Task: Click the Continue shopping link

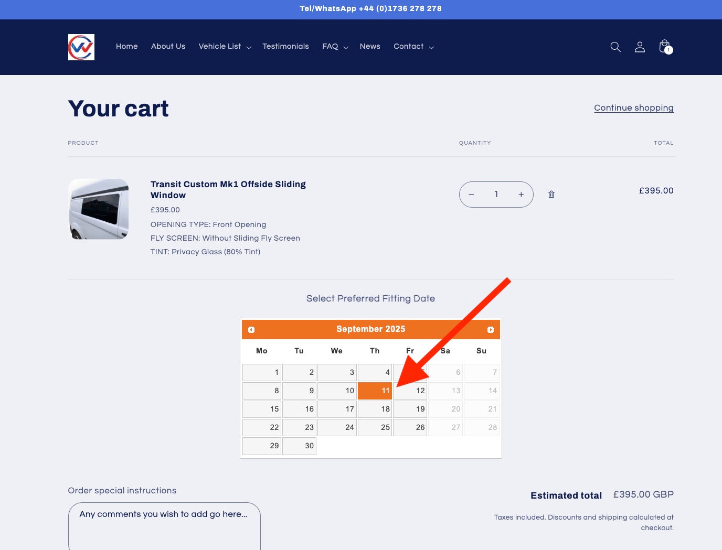Action: pos(634,108)
